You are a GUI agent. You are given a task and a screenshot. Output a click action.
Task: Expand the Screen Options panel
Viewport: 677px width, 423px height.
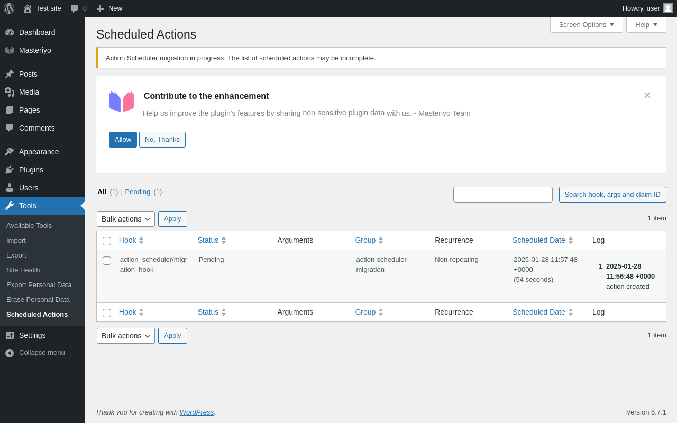pos(586,24)
